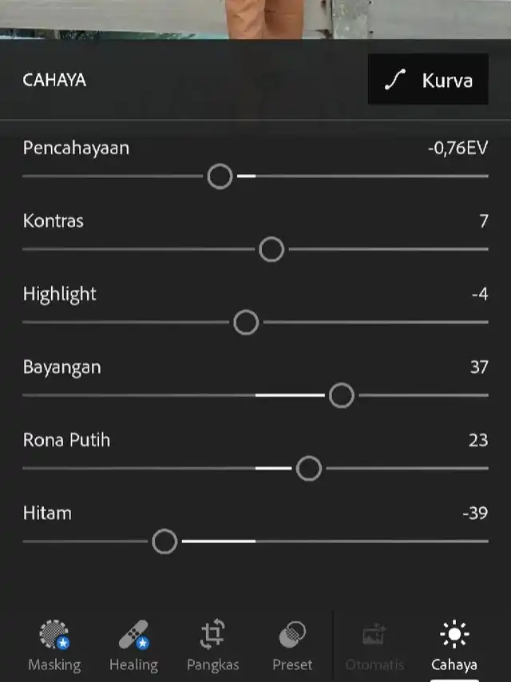
Task: Click the Kurva button label
Action: pyautogui.click(x=447, y=81)
